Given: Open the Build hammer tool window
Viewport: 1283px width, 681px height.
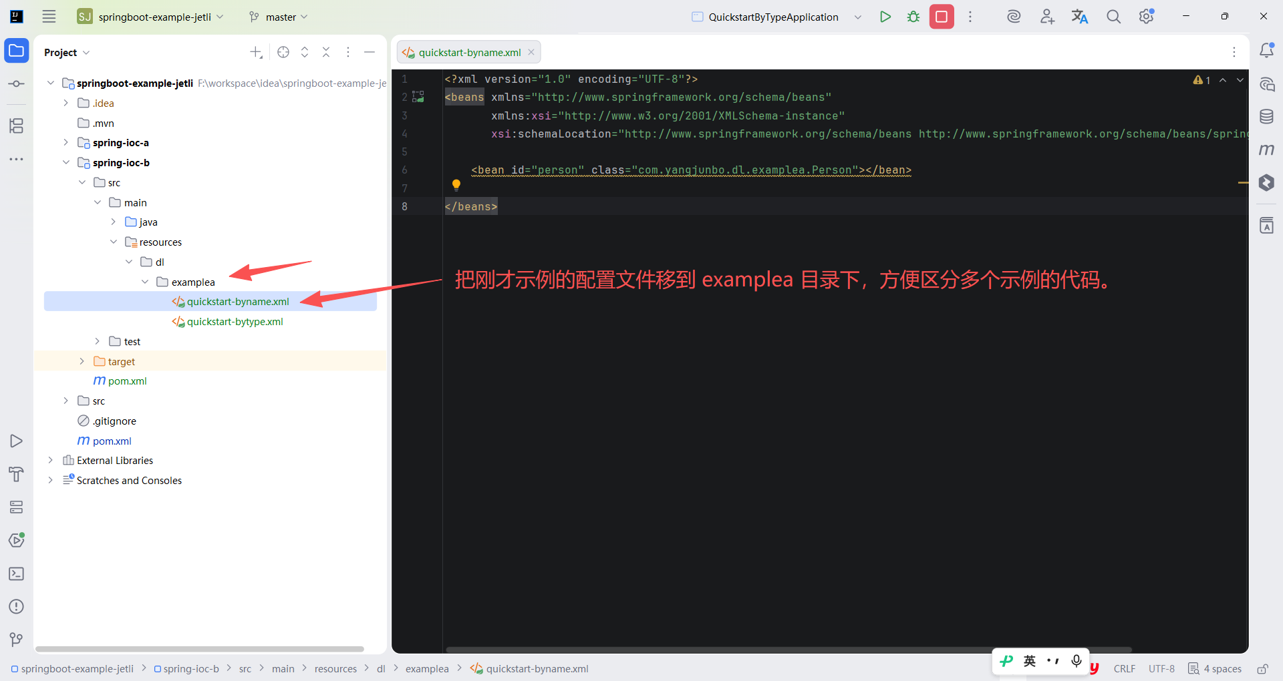Looking at the screenshot, I should (17, 474).
